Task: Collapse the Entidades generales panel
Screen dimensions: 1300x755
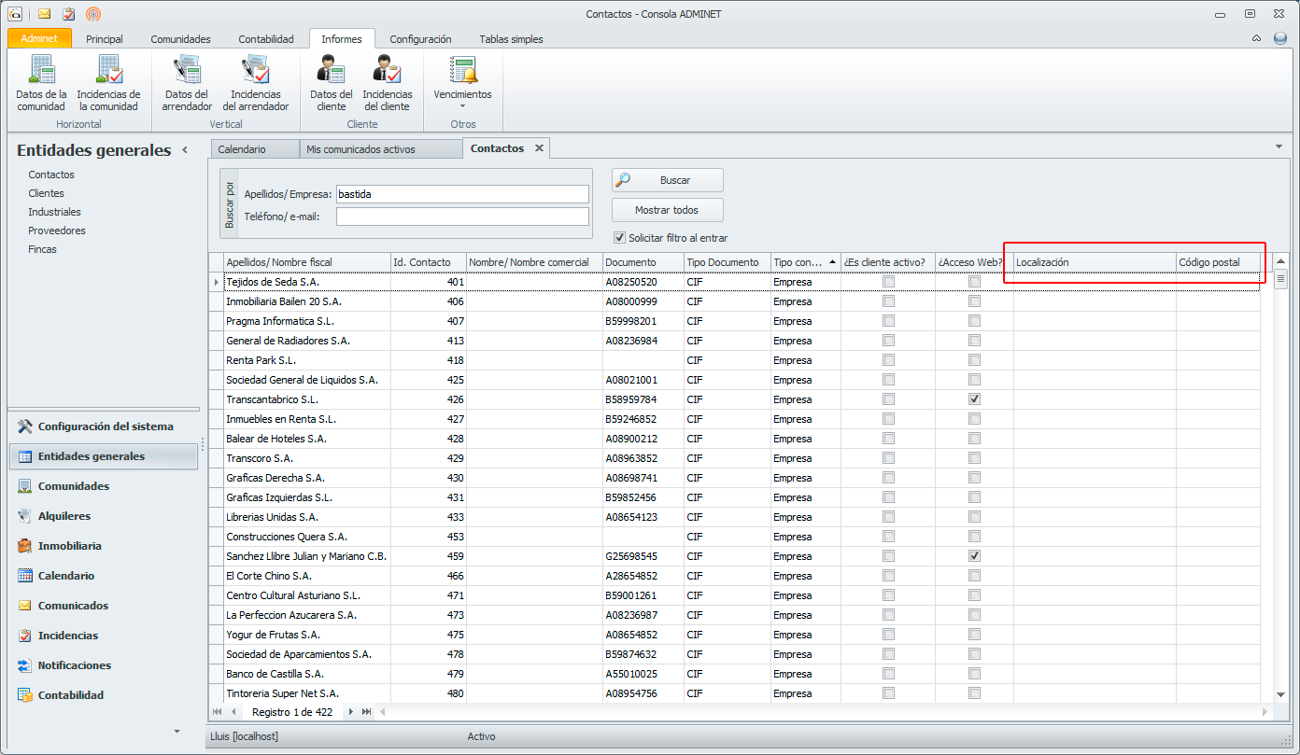Action: pyautogui.click(x=185, y=150)
